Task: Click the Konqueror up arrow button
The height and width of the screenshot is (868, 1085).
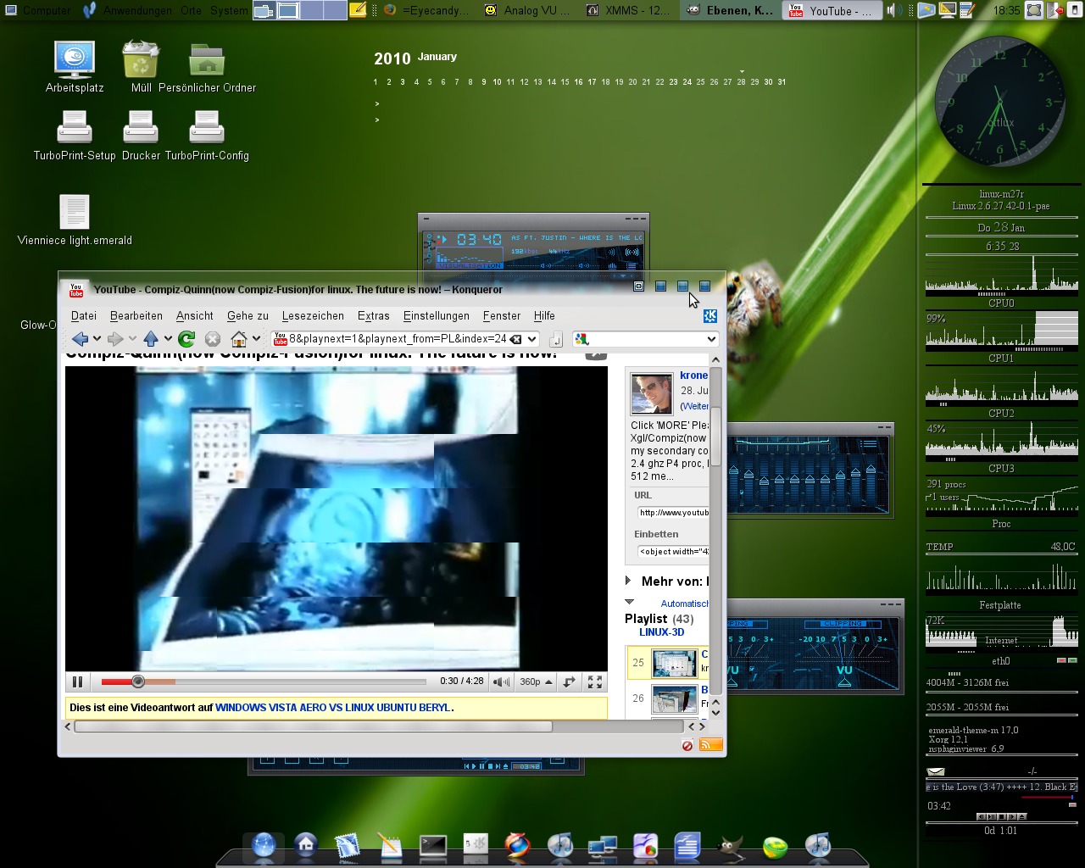Action: 151,339
